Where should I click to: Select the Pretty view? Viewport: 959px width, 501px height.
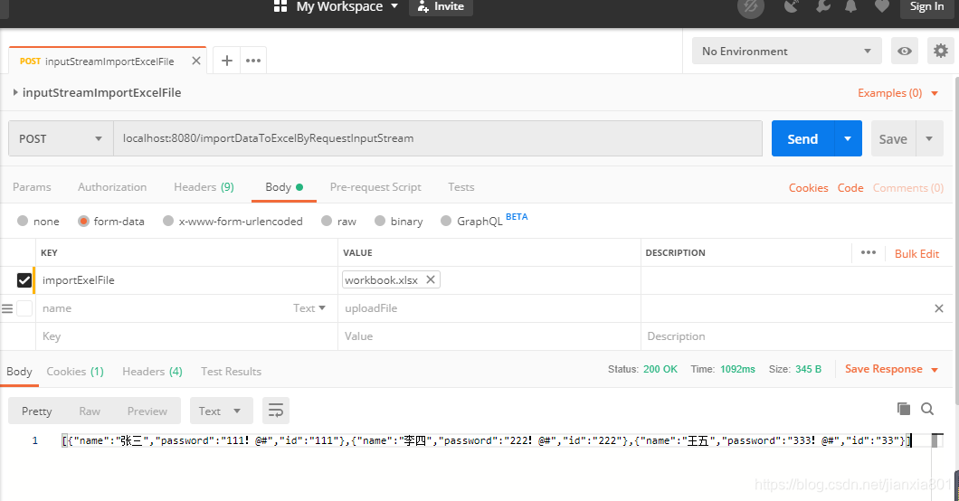pos(37,411)
